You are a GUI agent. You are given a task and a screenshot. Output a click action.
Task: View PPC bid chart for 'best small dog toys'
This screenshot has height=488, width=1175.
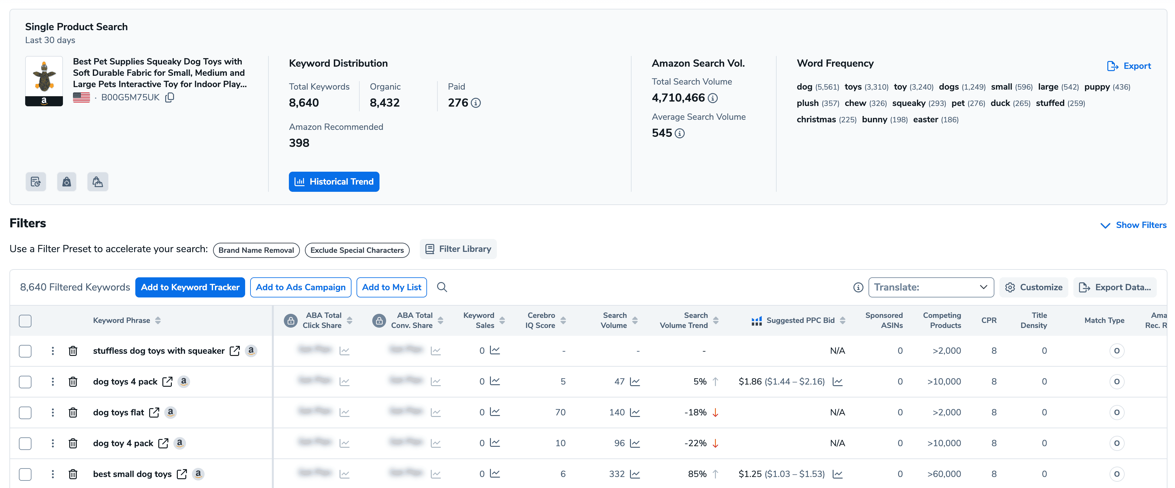click(837, 474)
